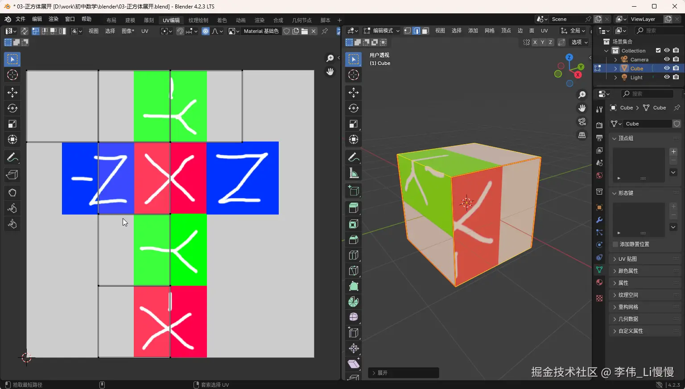Viewport: 685px width, 389px height.
Task: Open the 图像* menu in UV editor
Action: tap(128, 31)
